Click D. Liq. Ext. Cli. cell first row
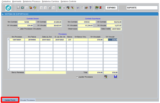The width and height of the screenshot is (160, 103). pos(60,40)
